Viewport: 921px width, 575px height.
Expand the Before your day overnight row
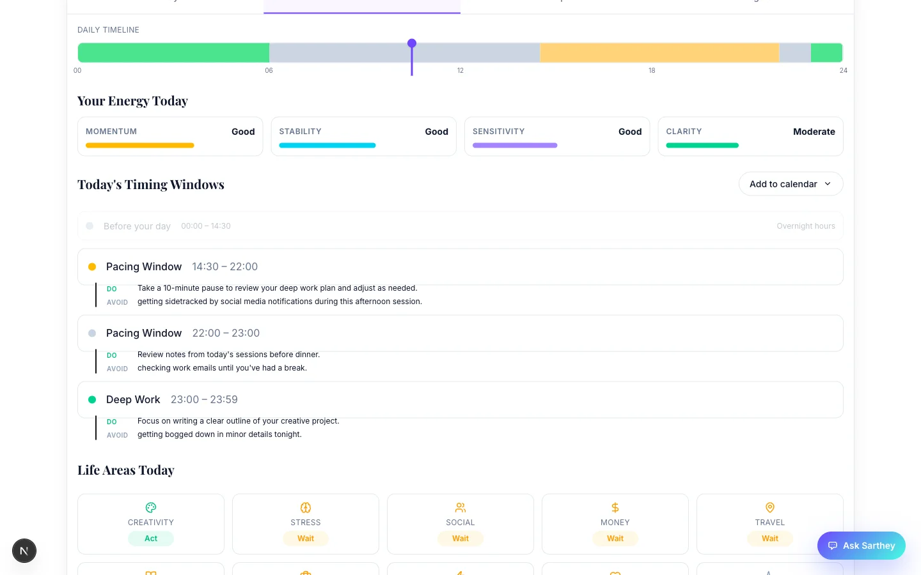pos(460,226)
